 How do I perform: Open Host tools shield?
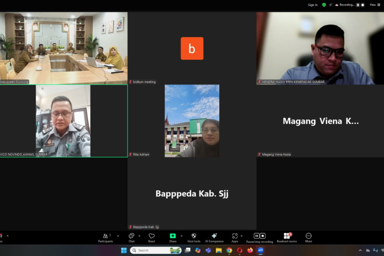pos(194,237)
